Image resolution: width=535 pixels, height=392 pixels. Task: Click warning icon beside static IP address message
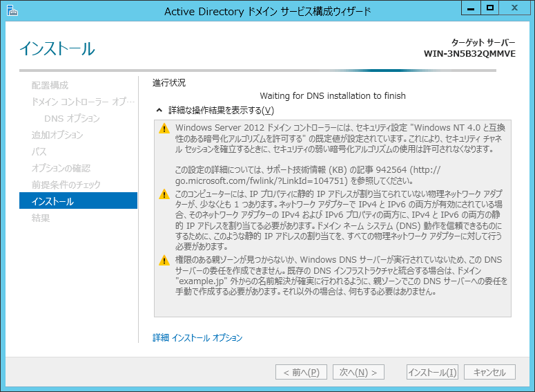pyautogui.click(x=164, y=194)
